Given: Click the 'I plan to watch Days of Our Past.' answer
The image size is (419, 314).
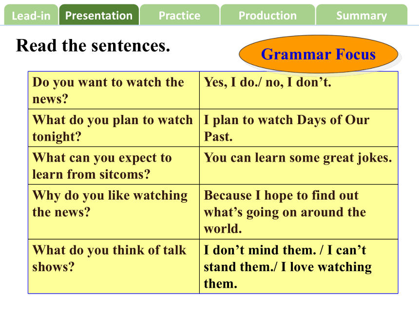Looking at the screenshot, I should point(299,128).
